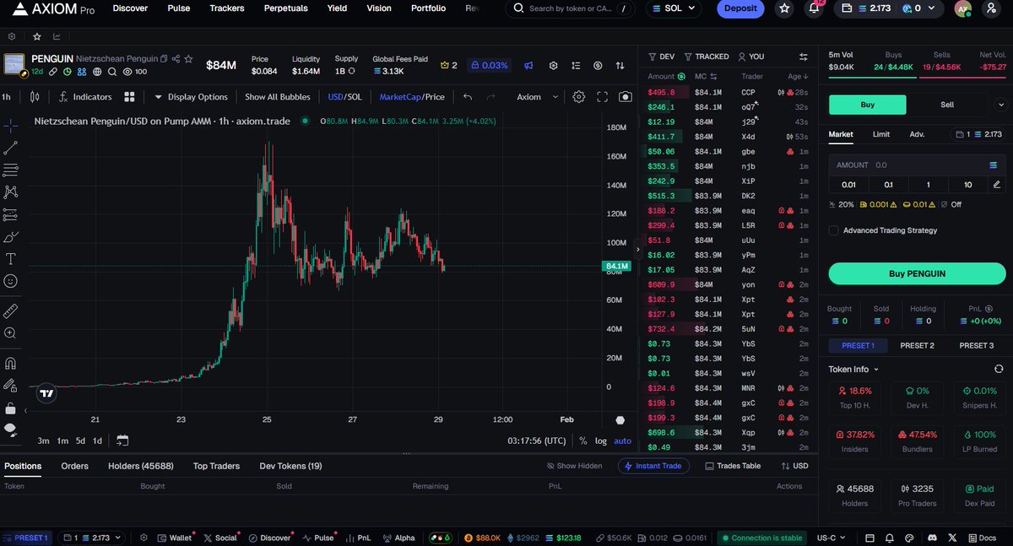Expand Display Options dropdown
The width and height of the screenshot is (1013, 546).
(190, 97)
